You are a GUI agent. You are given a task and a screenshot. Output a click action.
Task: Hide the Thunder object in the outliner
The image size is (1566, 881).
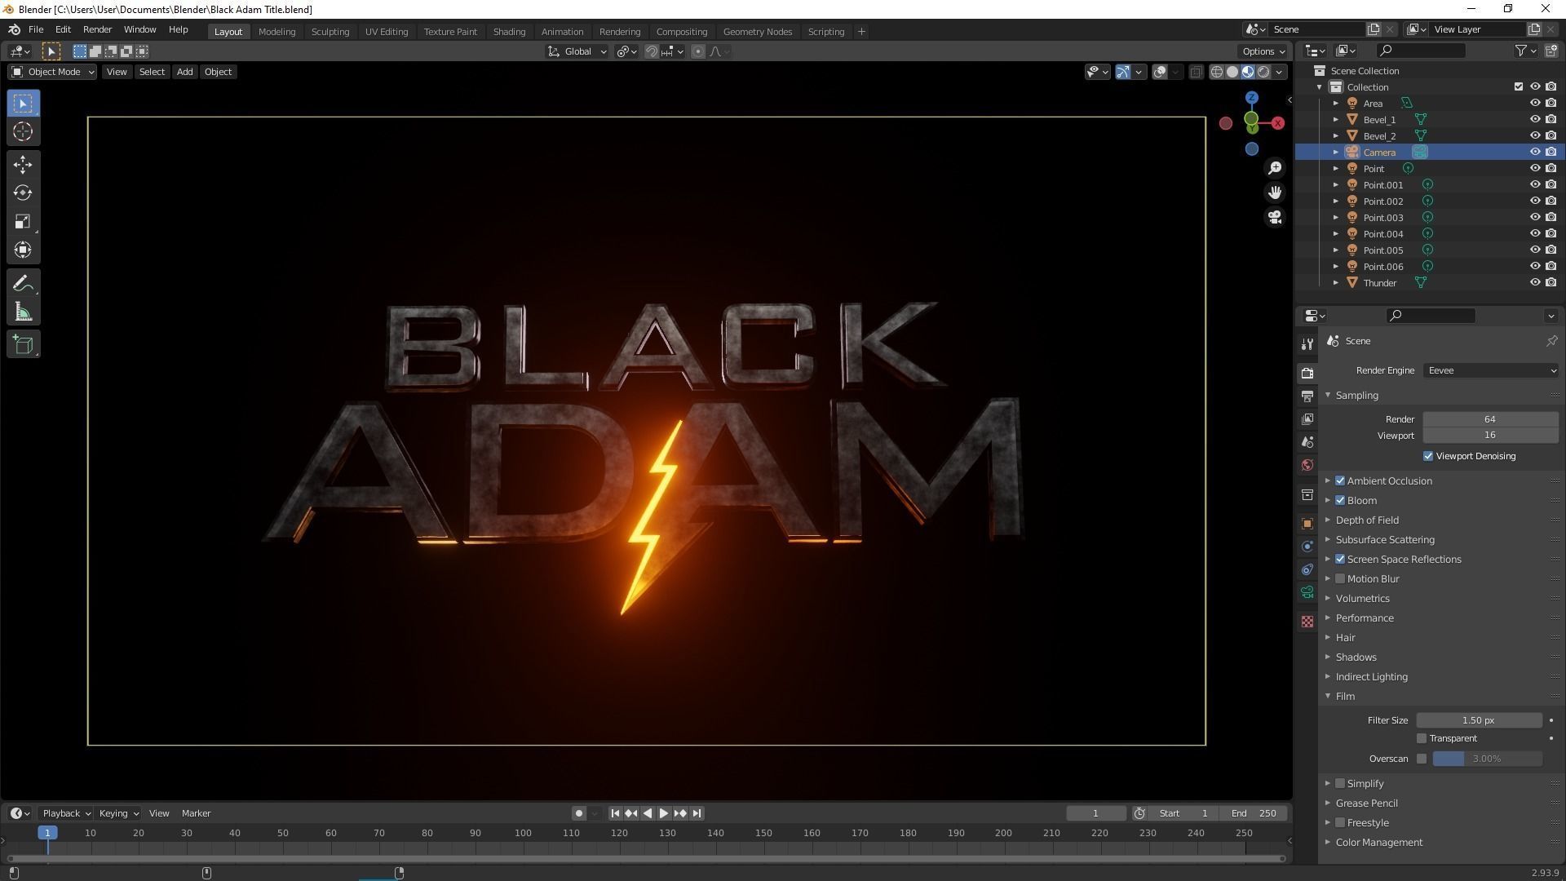point(1536,282)
